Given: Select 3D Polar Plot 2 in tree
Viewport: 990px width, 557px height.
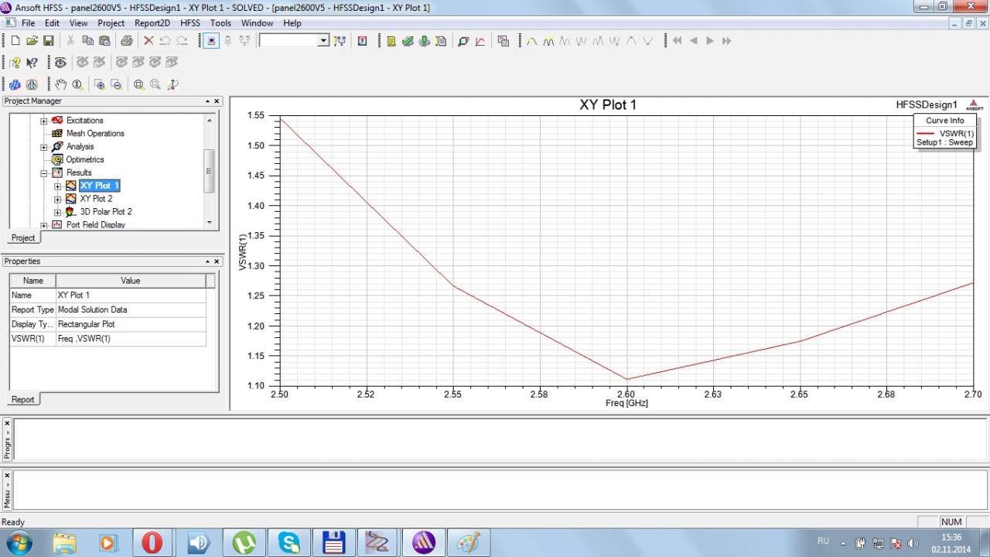Looking at the screenshot, I should pos(106,212).
